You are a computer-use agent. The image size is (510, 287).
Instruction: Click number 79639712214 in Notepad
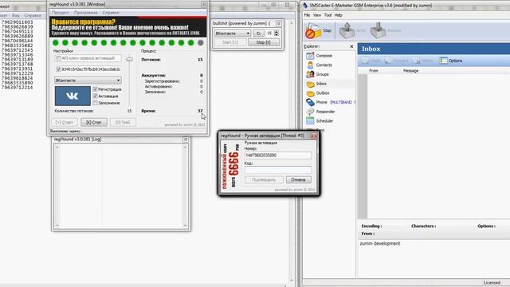pyautogui.click(x=18, y=88)
